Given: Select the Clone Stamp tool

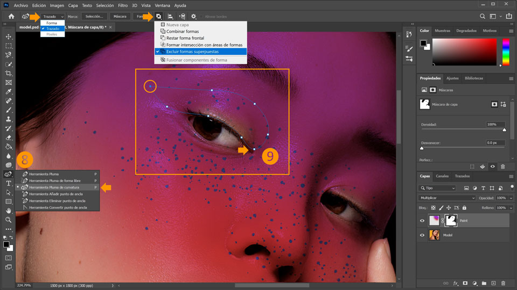Looking at the screenshot, I should (x=9, y=119).
